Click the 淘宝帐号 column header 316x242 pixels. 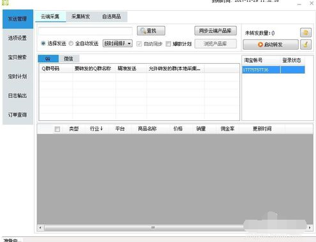[x=261, y=60]
